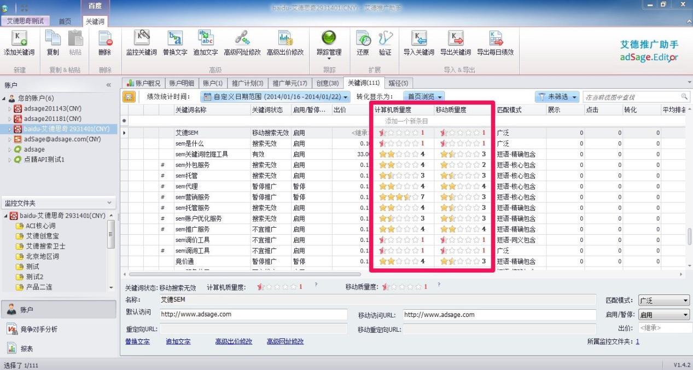The width and height of the screenshot is (693, 370).
Task: Click the 高级网址修改 link at the bottom
Action: pos(285,342)
